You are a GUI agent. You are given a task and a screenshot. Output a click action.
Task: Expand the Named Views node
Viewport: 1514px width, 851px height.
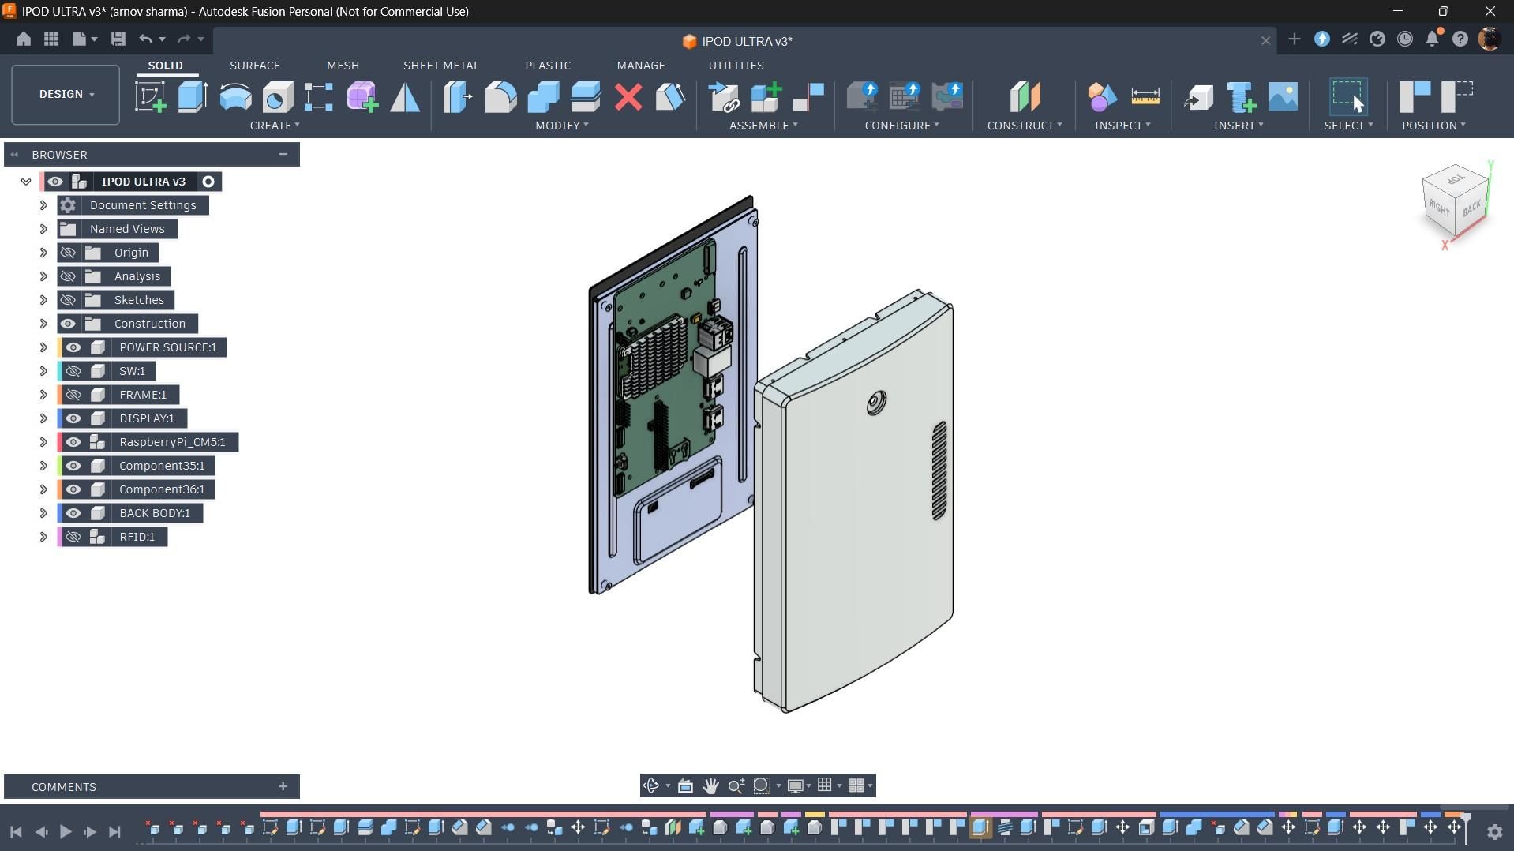tap(43, 229)
